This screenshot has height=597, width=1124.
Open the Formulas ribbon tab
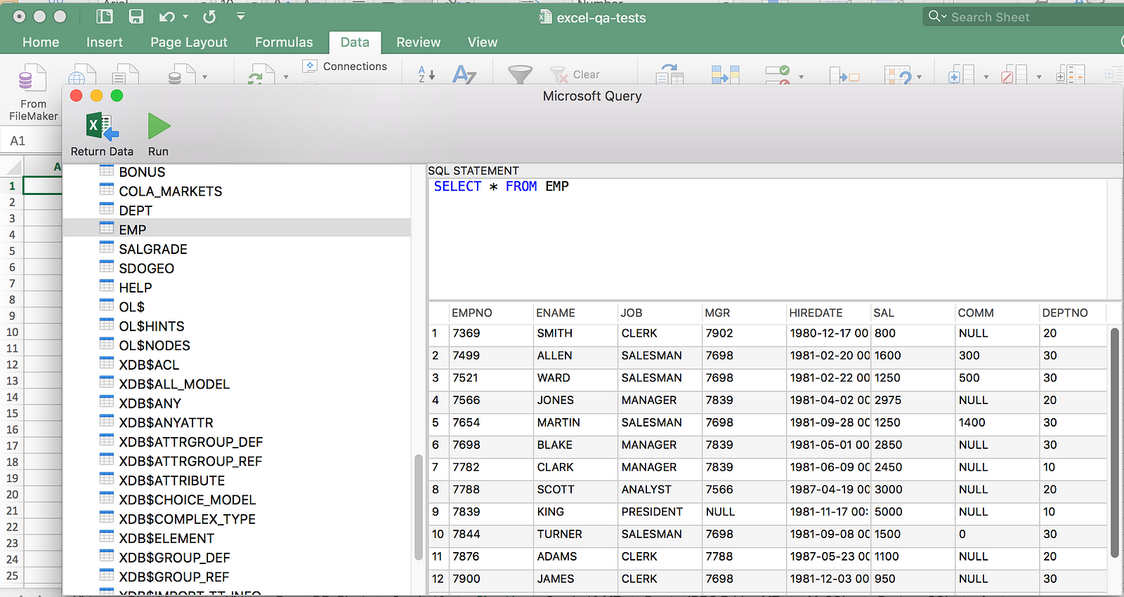pos(284,42)
